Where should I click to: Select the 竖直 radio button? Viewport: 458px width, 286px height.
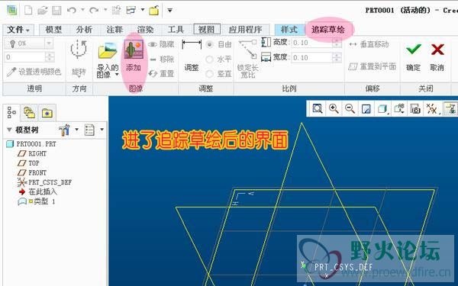tap(209, 73)
